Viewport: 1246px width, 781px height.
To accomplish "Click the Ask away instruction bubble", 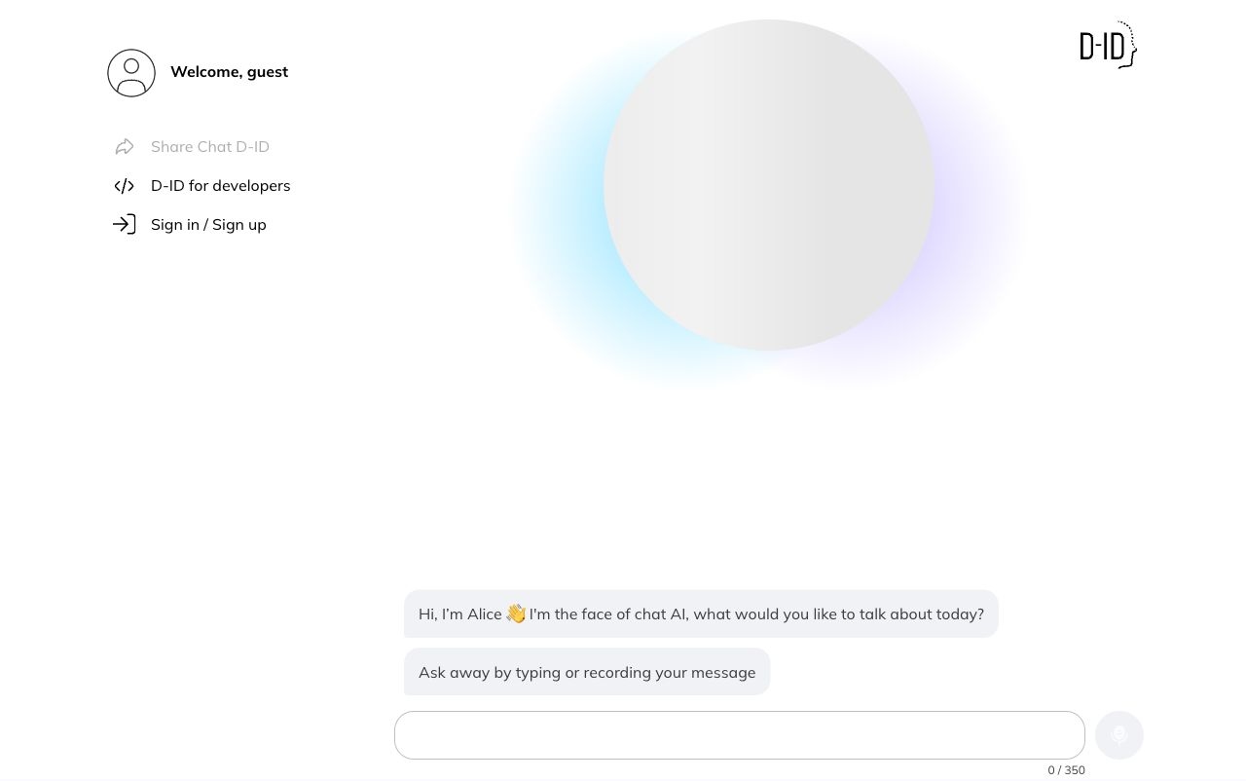I will (x=587, y=672).
